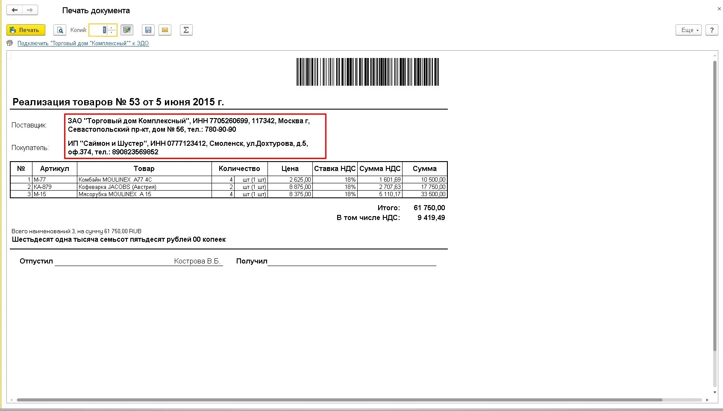Select supplier text ЗАО Торговый дом Комплексный
This screenshot has height=411, width=723.
click(x=189, y=125)
